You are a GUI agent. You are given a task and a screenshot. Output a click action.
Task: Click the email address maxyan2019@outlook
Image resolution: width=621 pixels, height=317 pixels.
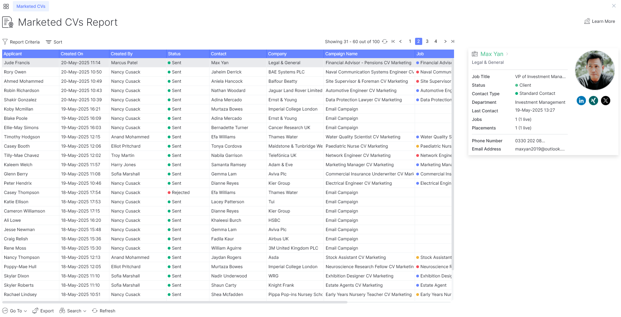pos(540,149)
